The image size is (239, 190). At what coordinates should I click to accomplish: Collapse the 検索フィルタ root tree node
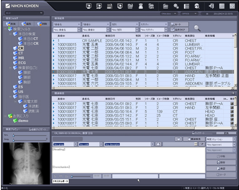(x=6, y=29)
